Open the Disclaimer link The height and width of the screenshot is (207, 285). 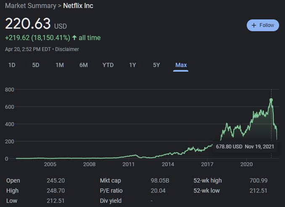pos(67,49)
